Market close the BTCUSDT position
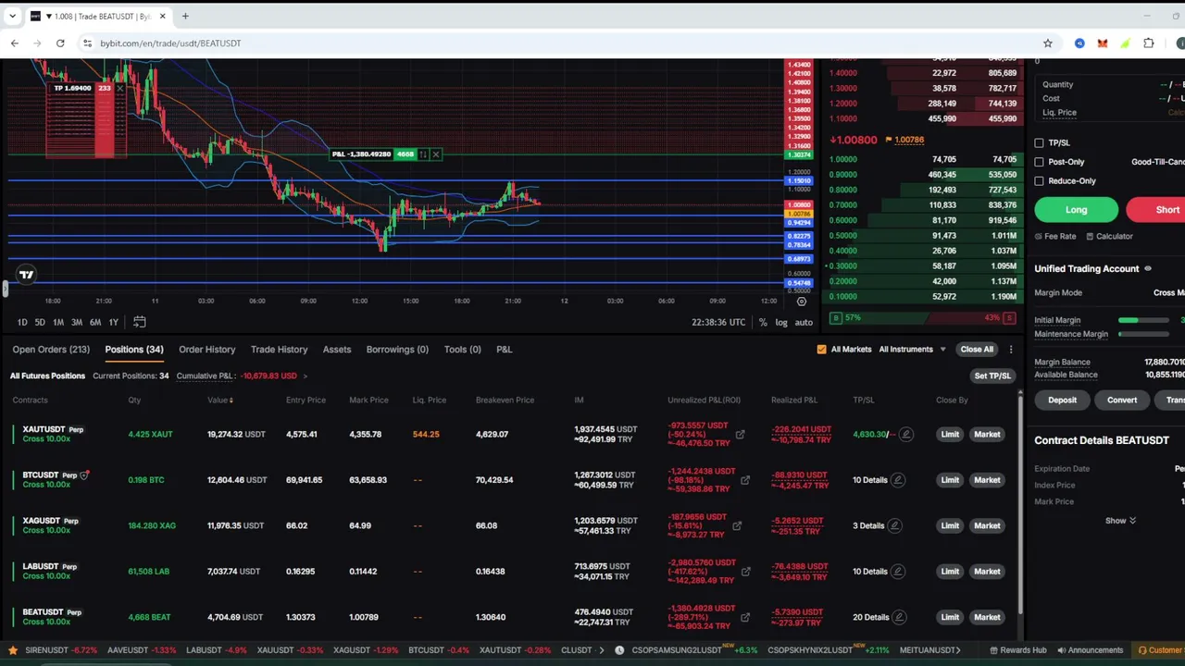The image size is (1185, 666). [x=987, y=480]
